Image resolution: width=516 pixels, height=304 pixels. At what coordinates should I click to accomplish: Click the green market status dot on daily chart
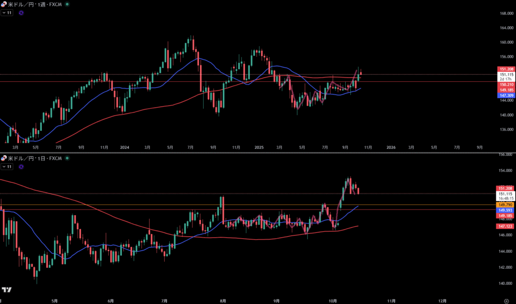(x=68, y=158)
